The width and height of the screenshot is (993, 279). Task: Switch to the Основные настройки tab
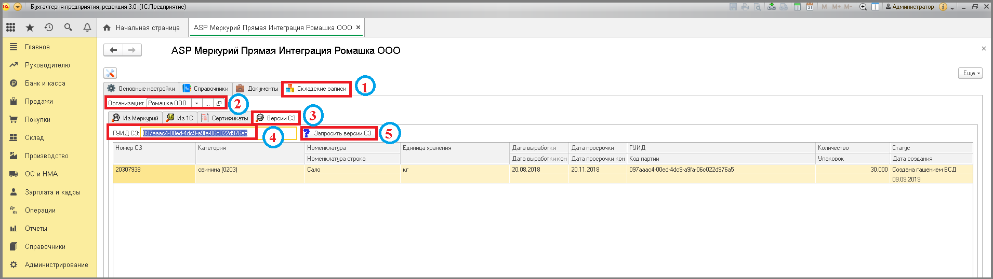141,89
